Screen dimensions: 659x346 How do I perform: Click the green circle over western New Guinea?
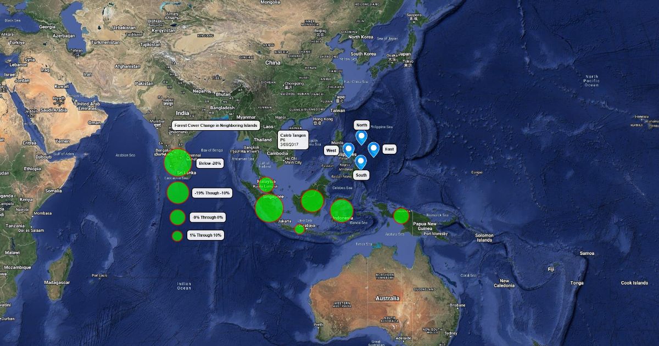point(401,216)
